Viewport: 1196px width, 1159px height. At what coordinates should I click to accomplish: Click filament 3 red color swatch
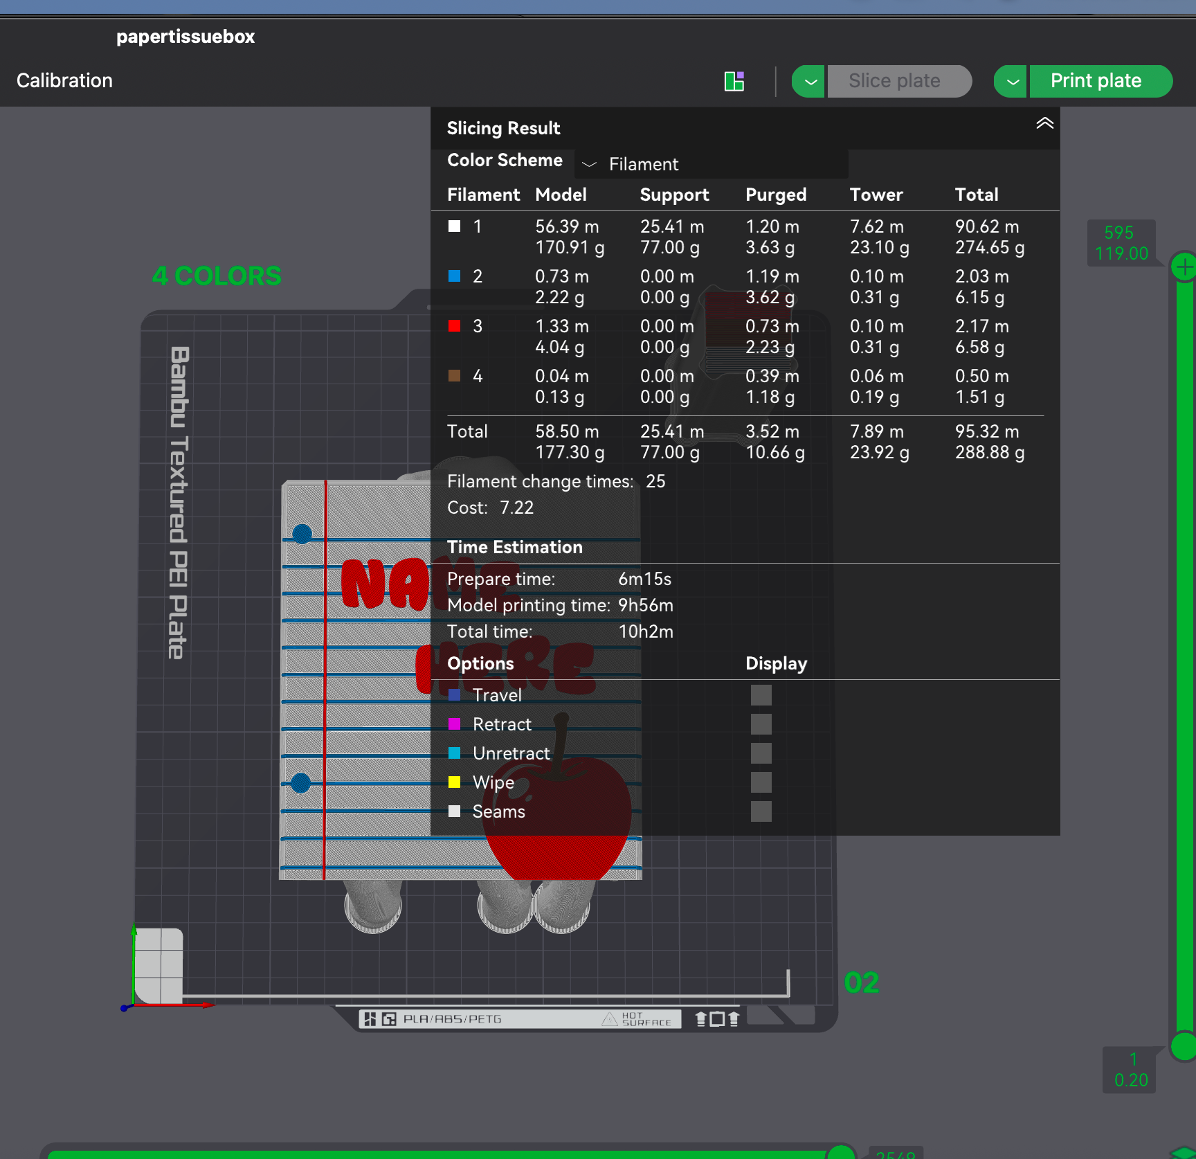[454, 326]
